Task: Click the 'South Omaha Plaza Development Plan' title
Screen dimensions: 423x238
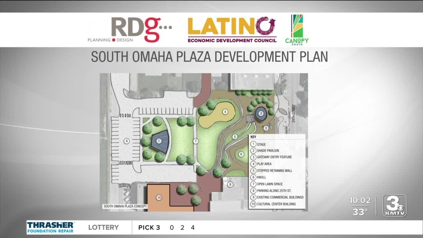Action: [x=210, y=57]
